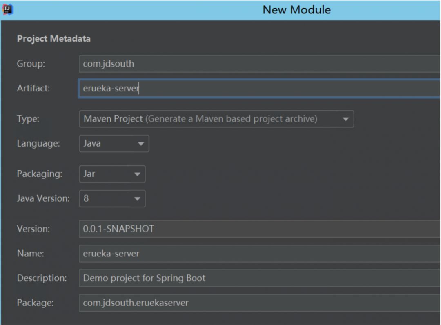Image resolution: width=441 pixels, height=325 pixels.
Task: Select the "Artifact:" label text
Action: (x=33, y=89)
